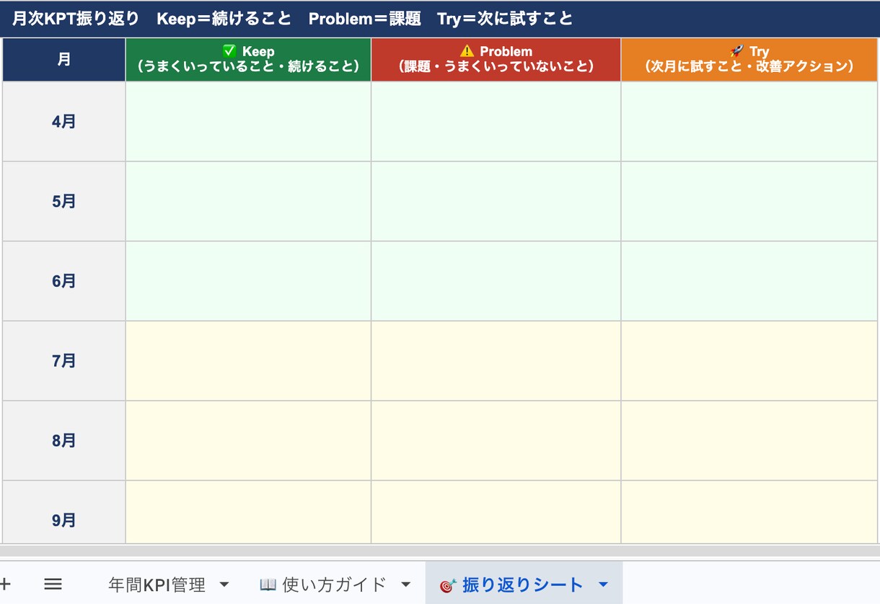880x604 pixels.
Task: Open the 使い方ガイド tab dropdown arrow
Action: [405, 585]
